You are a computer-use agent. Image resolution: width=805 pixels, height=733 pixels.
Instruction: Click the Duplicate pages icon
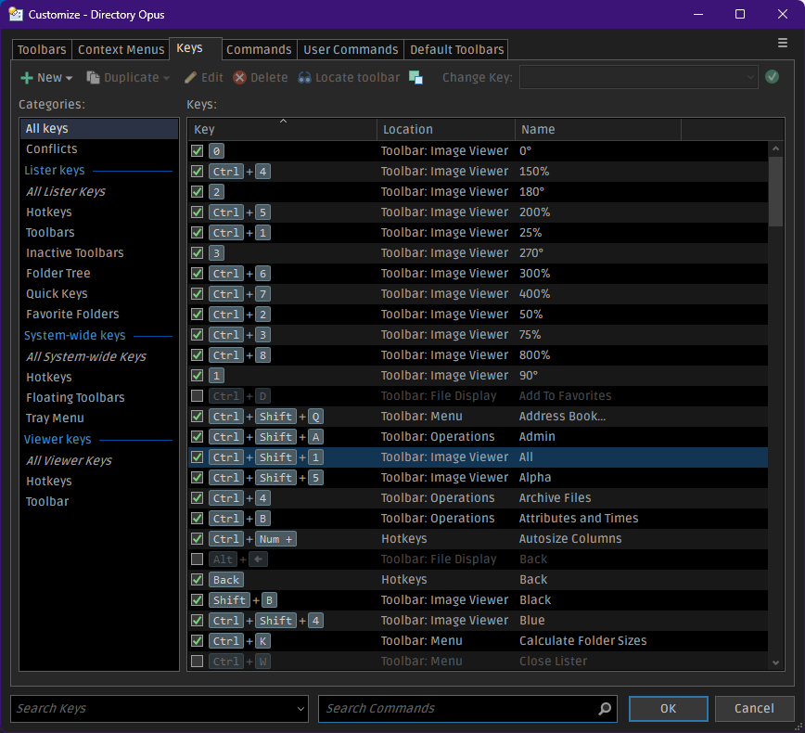click(x=93, y=78)
